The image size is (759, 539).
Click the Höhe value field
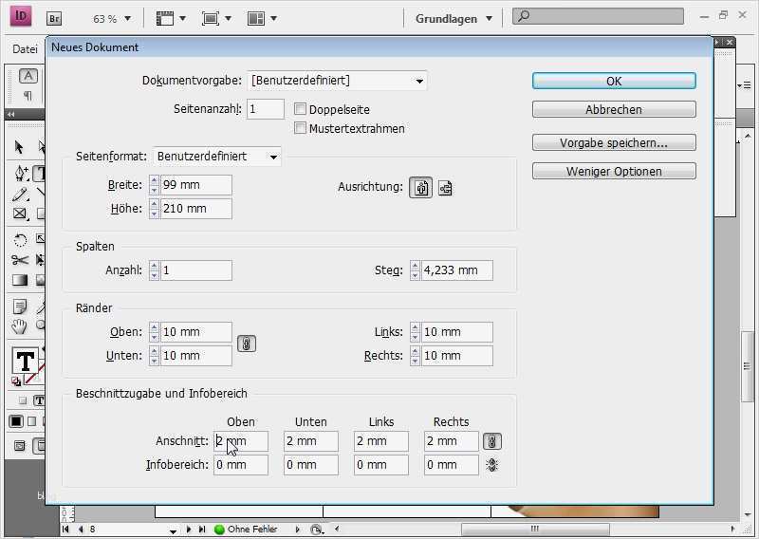click(196, 209)
